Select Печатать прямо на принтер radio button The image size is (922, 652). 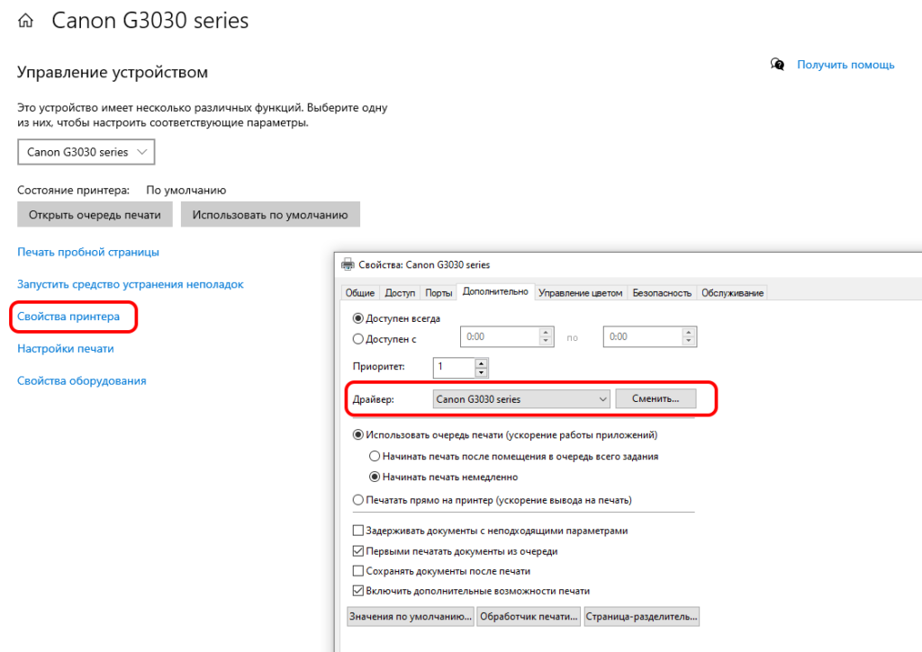point(358,500)
